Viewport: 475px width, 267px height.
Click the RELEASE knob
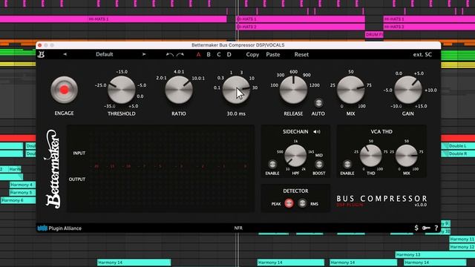pyautogui.click(x=293, y=90)
